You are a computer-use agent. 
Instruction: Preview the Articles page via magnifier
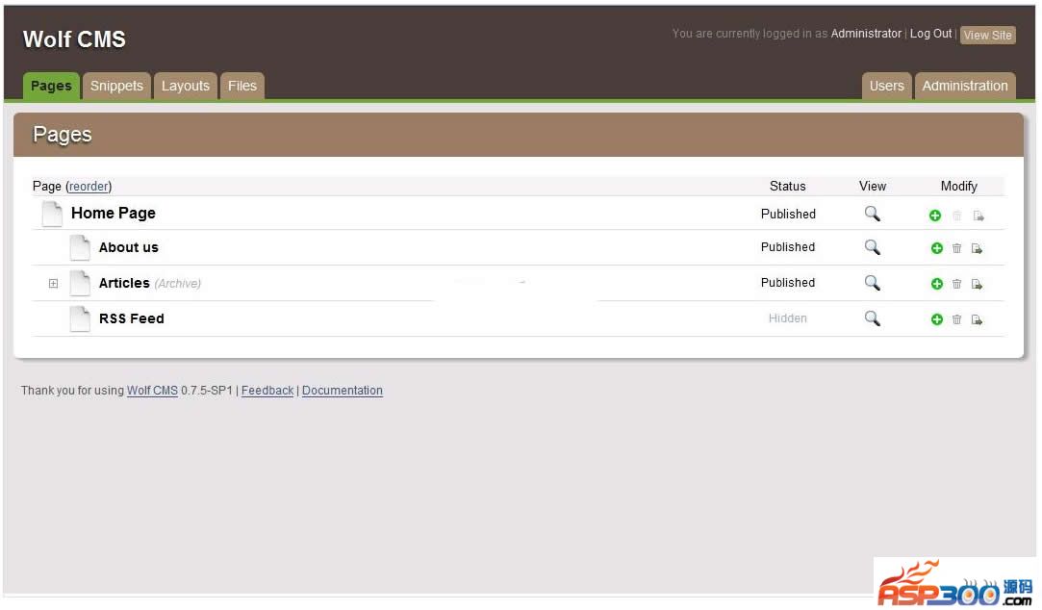point(872,283)
